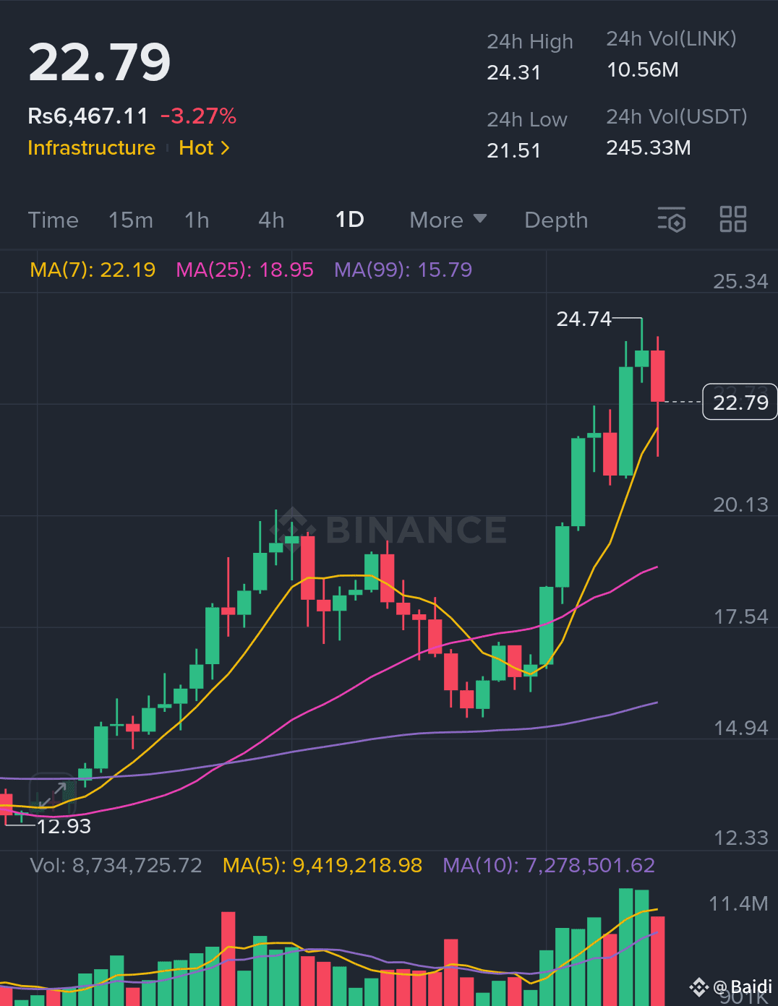Tap the 14.94 price axis label
Viewport: 778px width, 1006px height.
pos(740,728)
